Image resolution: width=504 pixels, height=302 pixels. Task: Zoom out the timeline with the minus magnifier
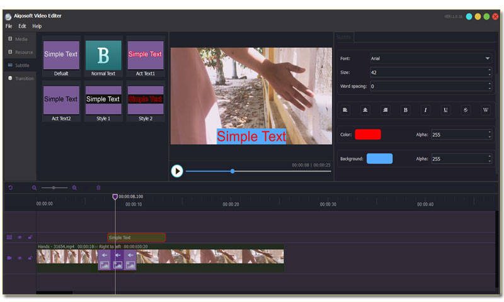(x=35, y=187)
